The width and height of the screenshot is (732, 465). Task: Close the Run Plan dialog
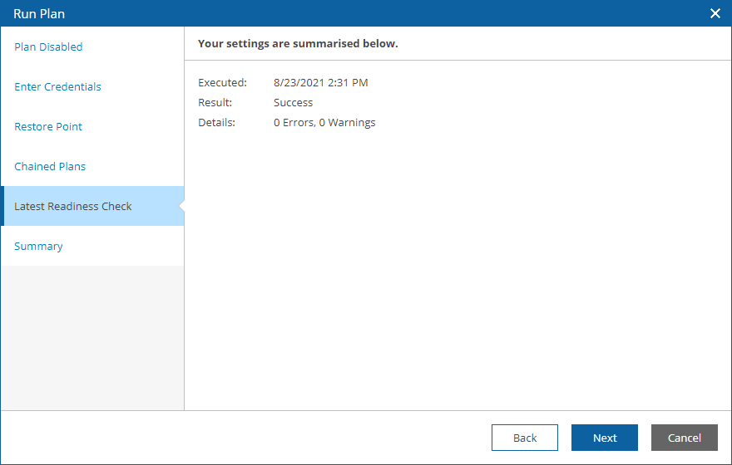click(x=715, y=13)
